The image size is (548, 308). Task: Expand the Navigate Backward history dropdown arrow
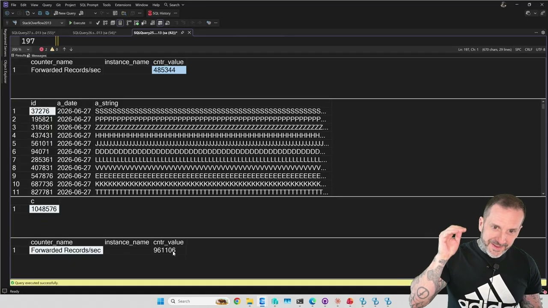point(12,13)
